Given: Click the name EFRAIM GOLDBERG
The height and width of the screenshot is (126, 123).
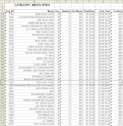Looking at the screenshot, I should (x=43, y=77).
